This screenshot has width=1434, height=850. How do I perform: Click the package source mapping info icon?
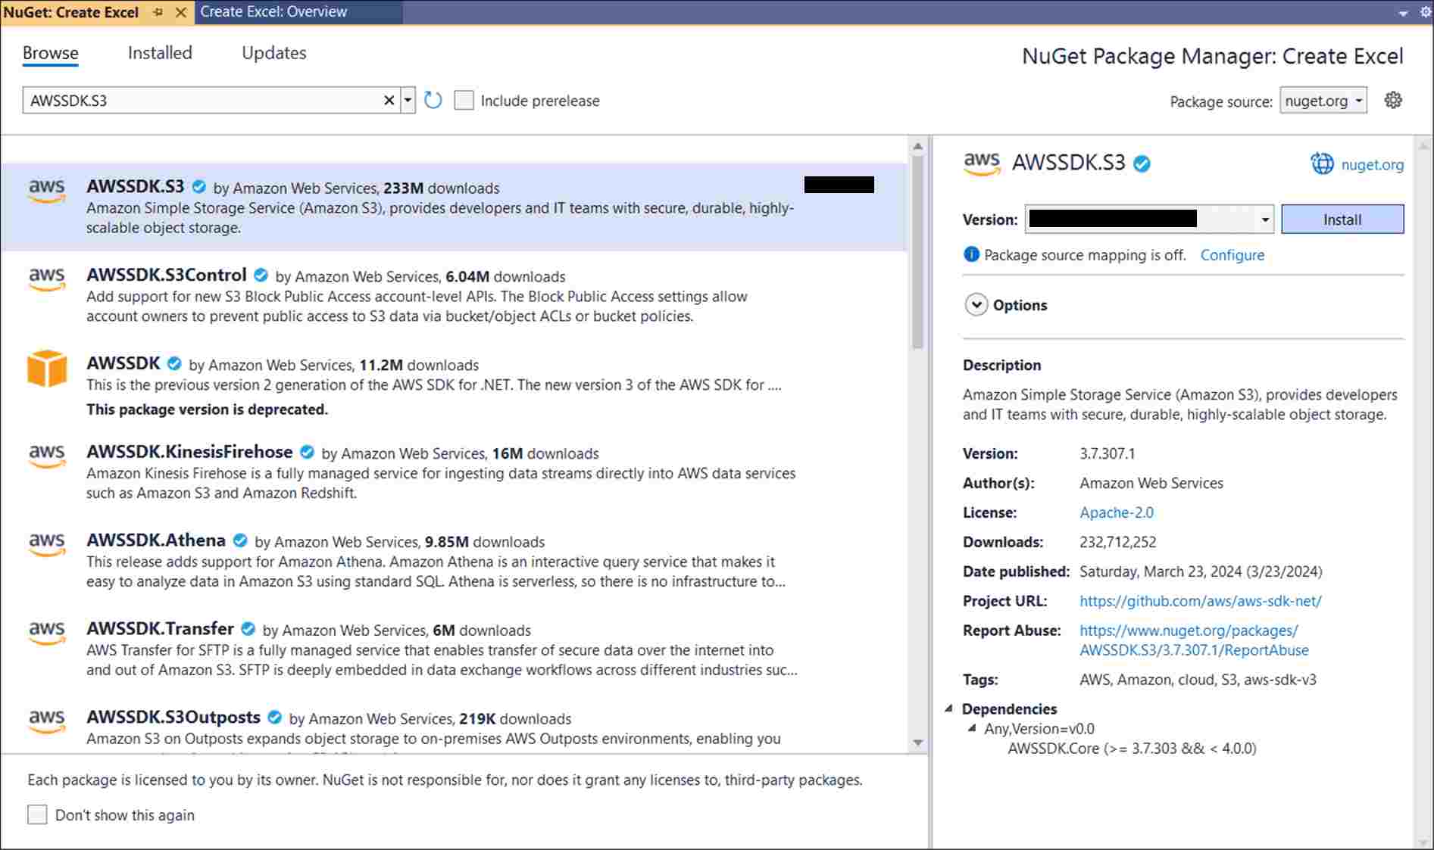970,254
